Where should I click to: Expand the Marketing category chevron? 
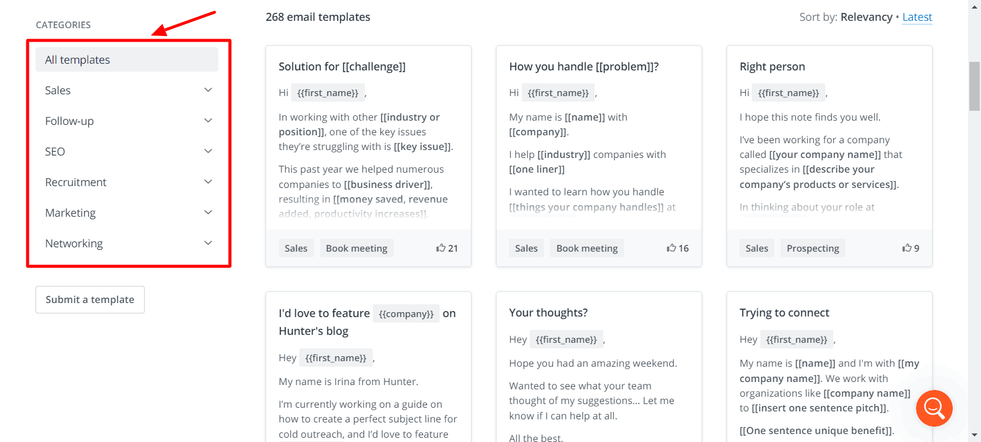point(208,212)
